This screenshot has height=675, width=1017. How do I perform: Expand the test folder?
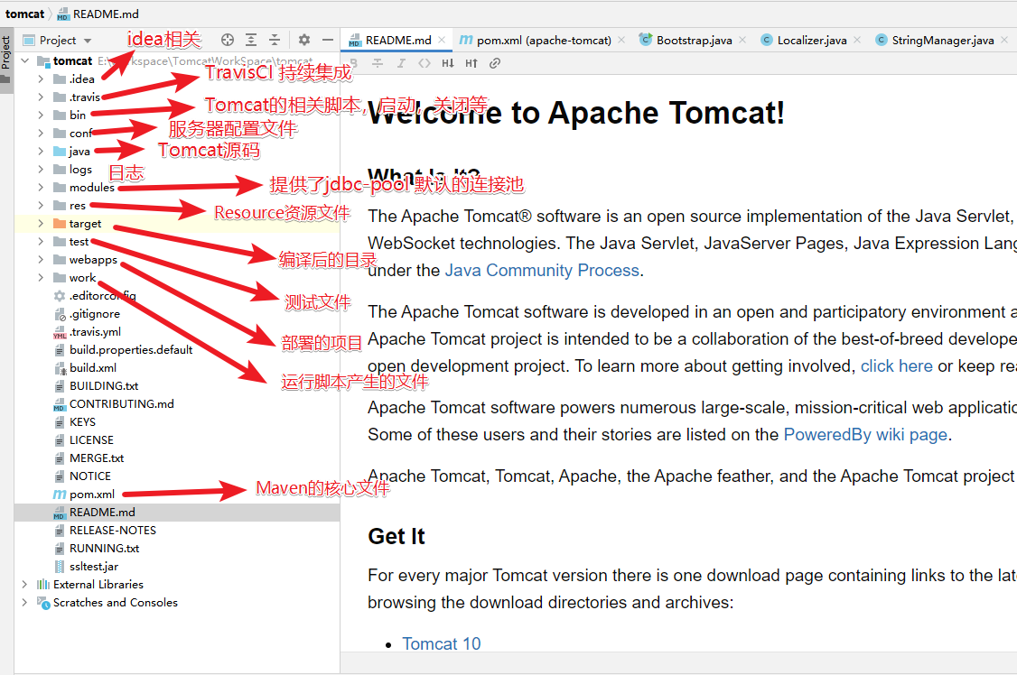click(41, 242)
